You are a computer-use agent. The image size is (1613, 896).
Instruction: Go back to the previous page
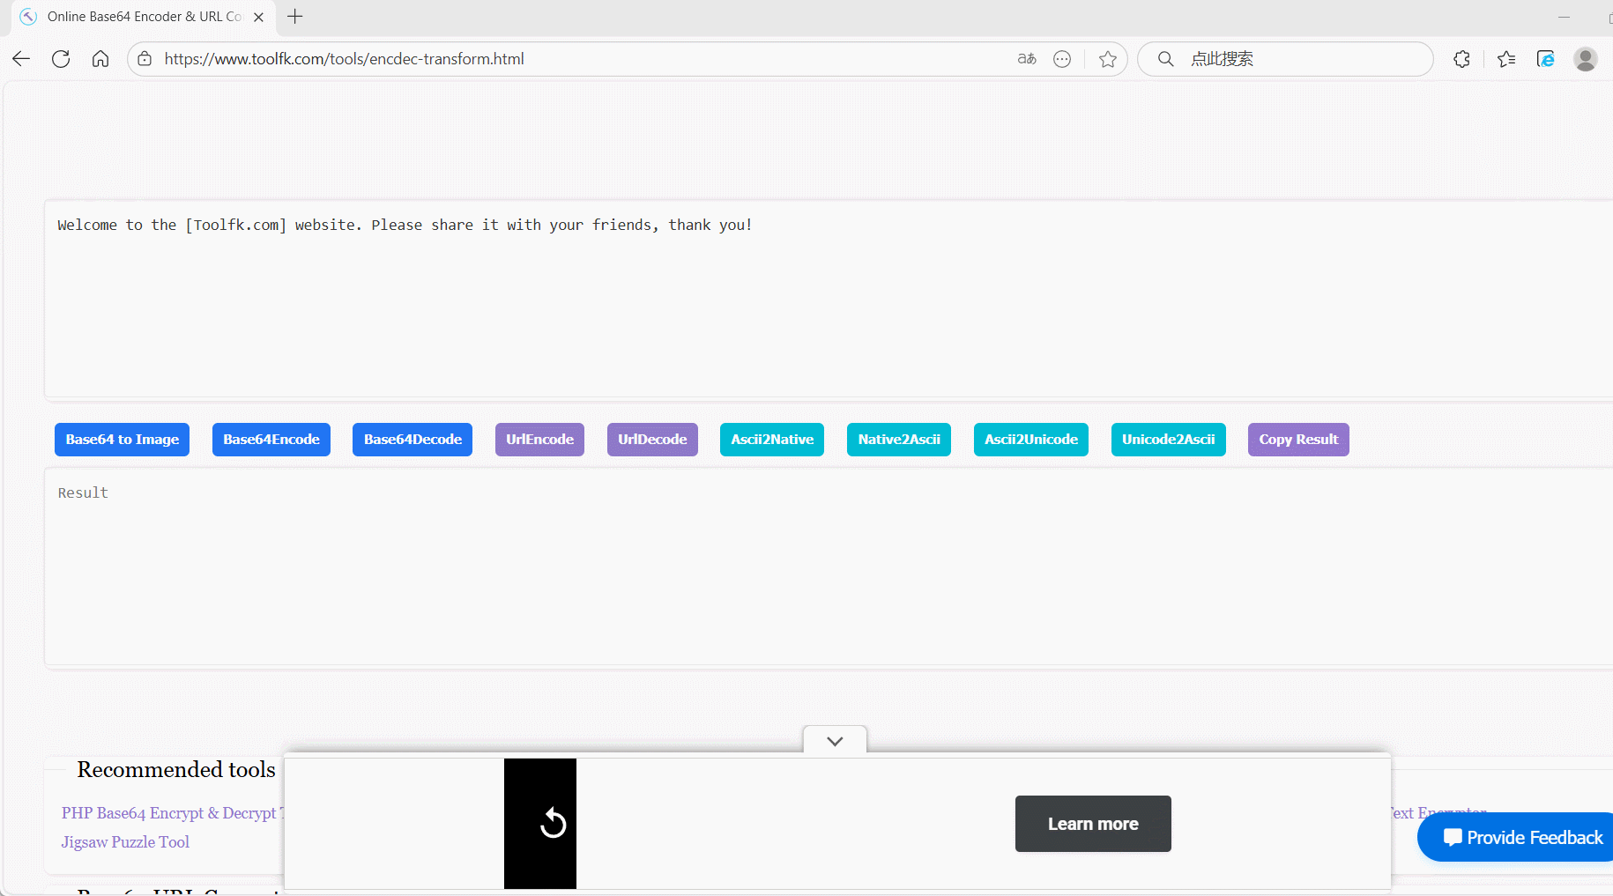(x=21, y=59)
